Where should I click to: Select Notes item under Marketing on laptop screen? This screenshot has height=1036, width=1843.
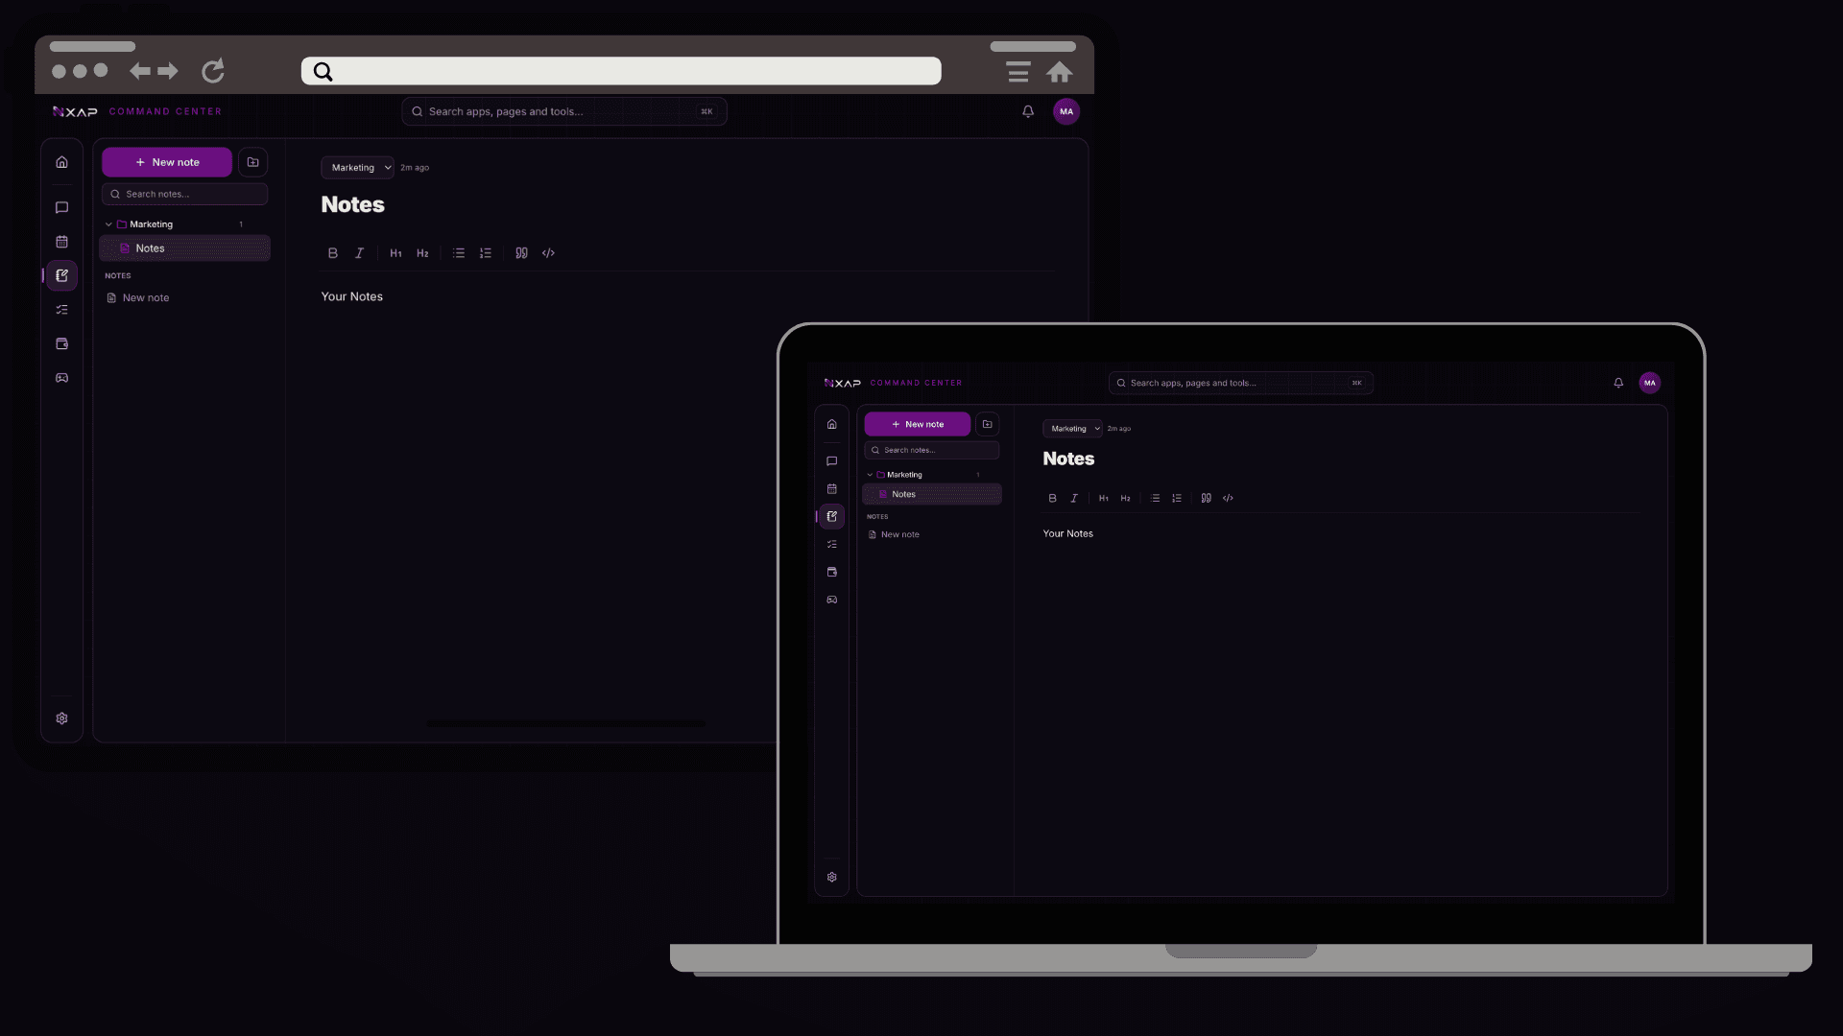932,494
